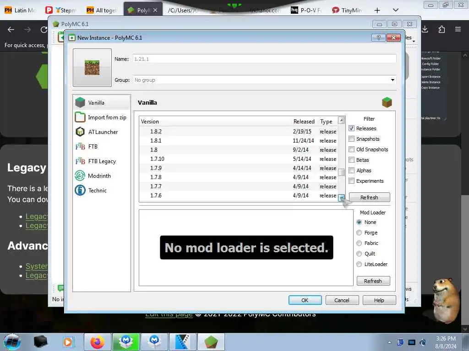Select FTB Legacy source
The image size is (469, 351).
pos(101,161)
